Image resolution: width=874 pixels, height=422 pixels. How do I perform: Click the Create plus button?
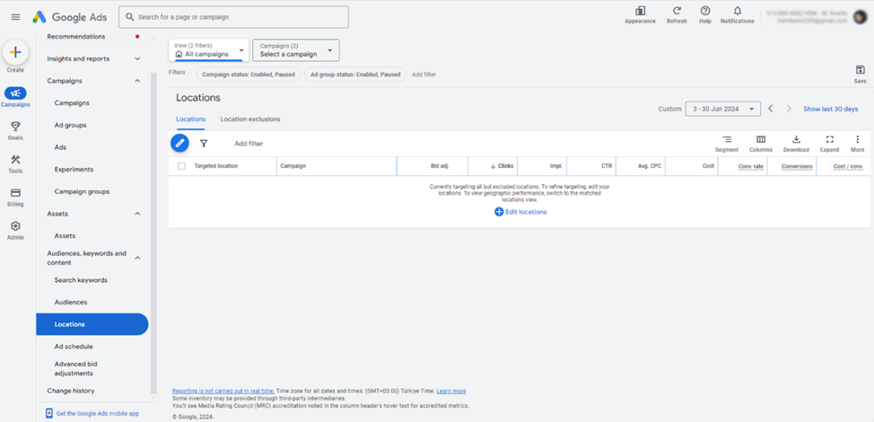15,53
